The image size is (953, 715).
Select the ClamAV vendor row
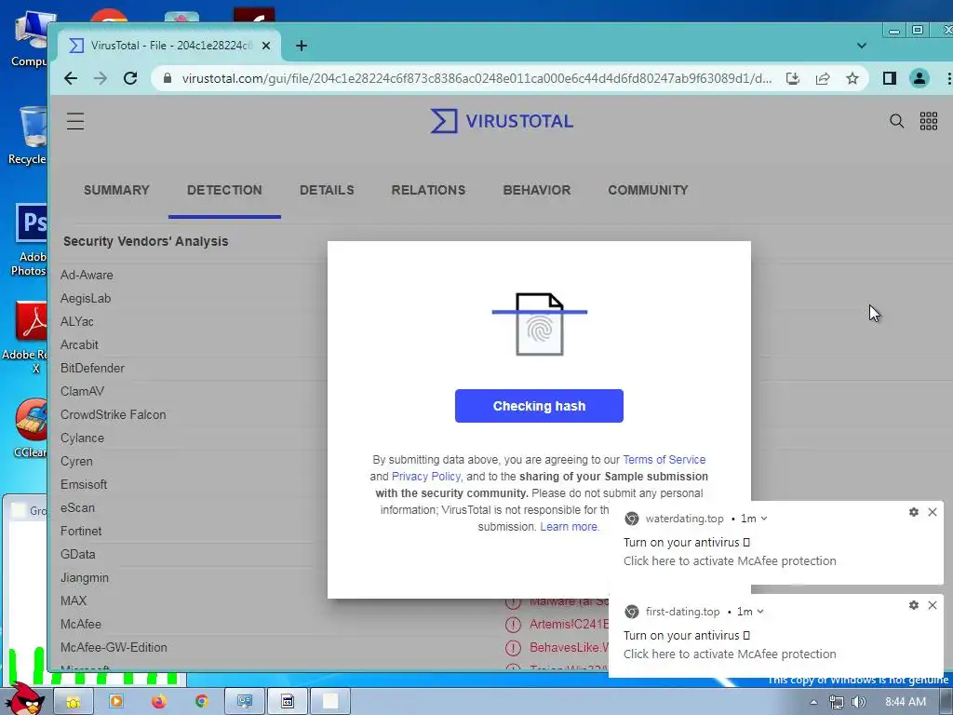pyautogui.click(x=82, y=391)
